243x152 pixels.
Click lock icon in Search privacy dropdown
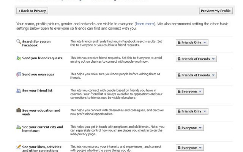click(179, 43)
